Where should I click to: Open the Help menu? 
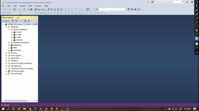[x=46, y=6]
